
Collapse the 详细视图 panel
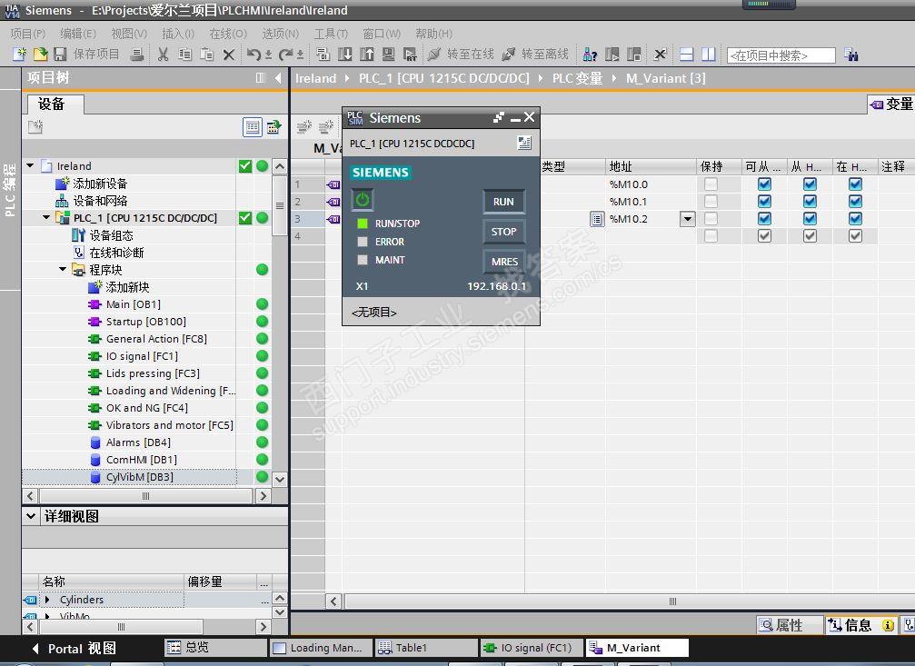point(31,516)
